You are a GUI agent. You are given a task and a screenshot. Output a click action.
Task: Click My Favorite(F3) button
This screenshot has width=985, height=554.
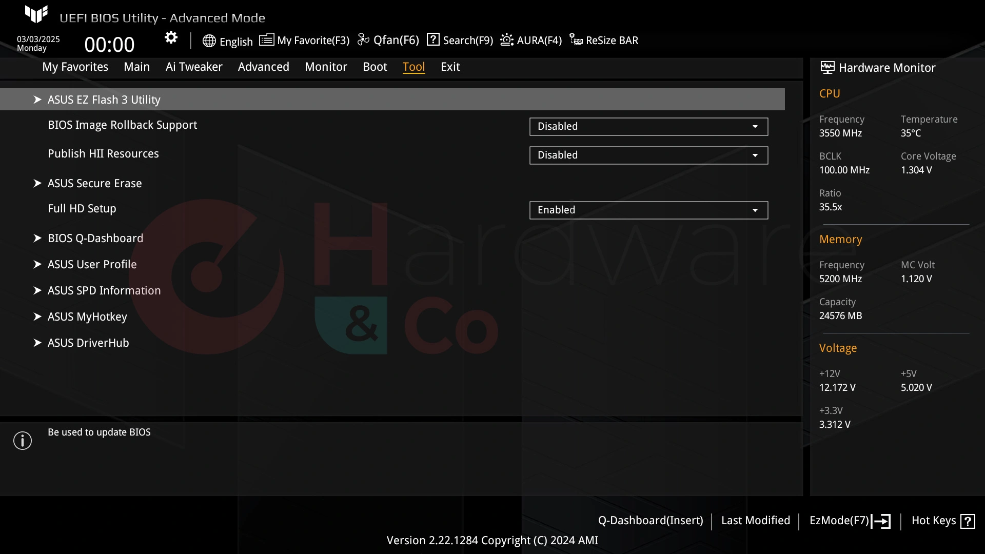304,40
